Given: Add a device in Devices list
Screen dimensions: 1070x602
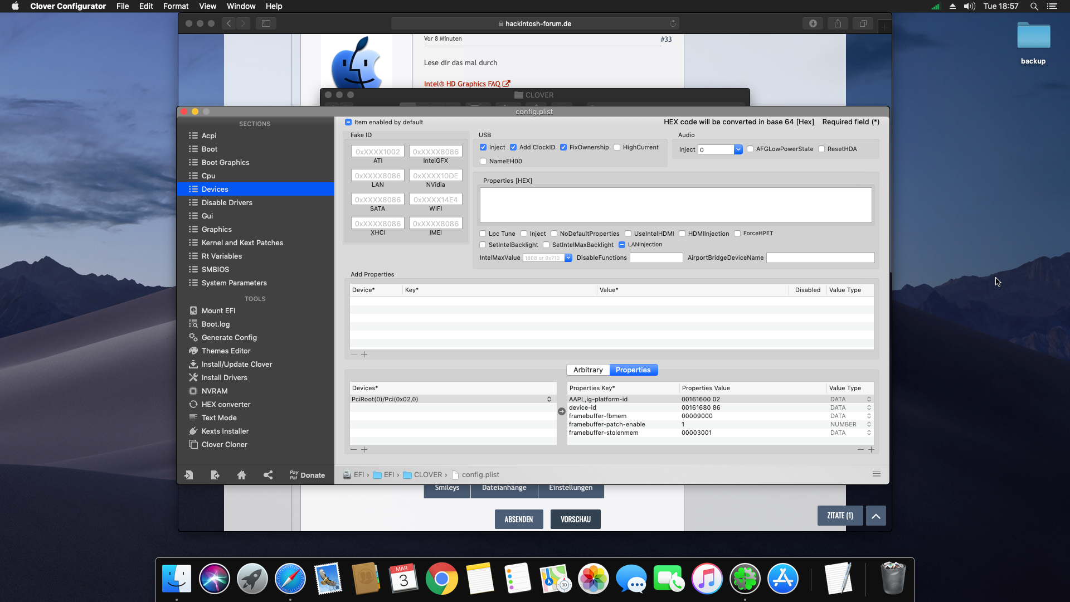Looking at the screenshot, I should [364, 450].
